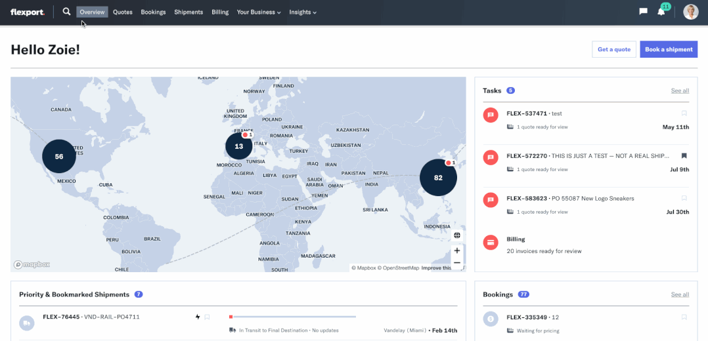
Task: Toggle bookmark on FLEX-537471 task
Action: [684, 113]
